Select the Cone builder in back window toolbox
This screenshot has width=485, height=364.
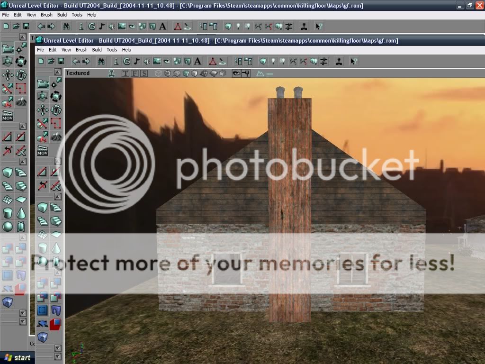(x=20, y=213)
